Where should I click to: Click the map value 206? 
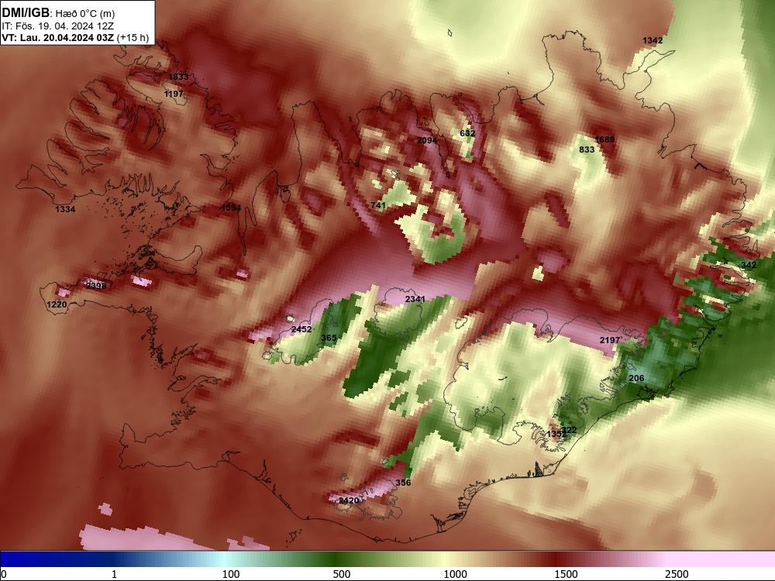click(636, 378)
